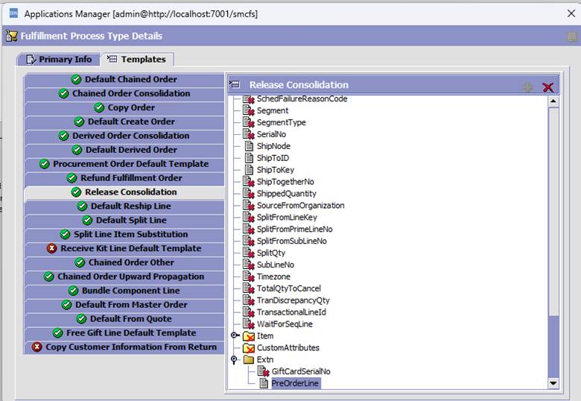The height and width of the screenshot is (401, 581).
Task: Click the red error icon beside Copy Customer Information From Return
Action: coord(36,347)
